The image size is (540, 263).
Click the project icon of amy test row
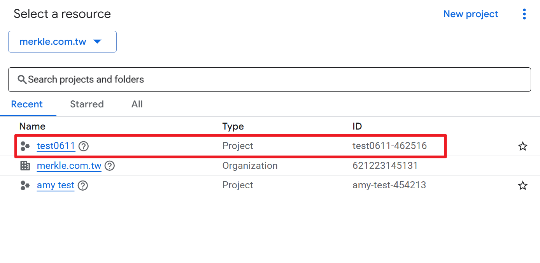click(x=25, y=186)
